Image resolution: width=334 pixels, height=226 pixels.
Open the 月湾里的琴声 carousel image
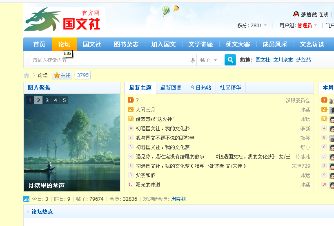tap(72, 143)
